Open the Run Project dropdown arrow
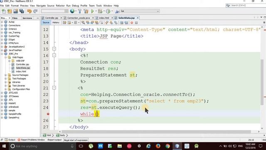266x150 pixels. pos(96,11)
